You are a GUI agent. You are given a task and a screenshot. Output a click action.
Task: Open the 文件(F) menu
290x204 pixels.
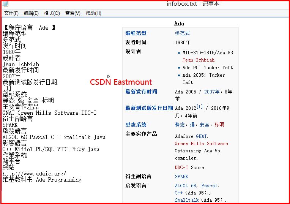(x=11, y=13)
